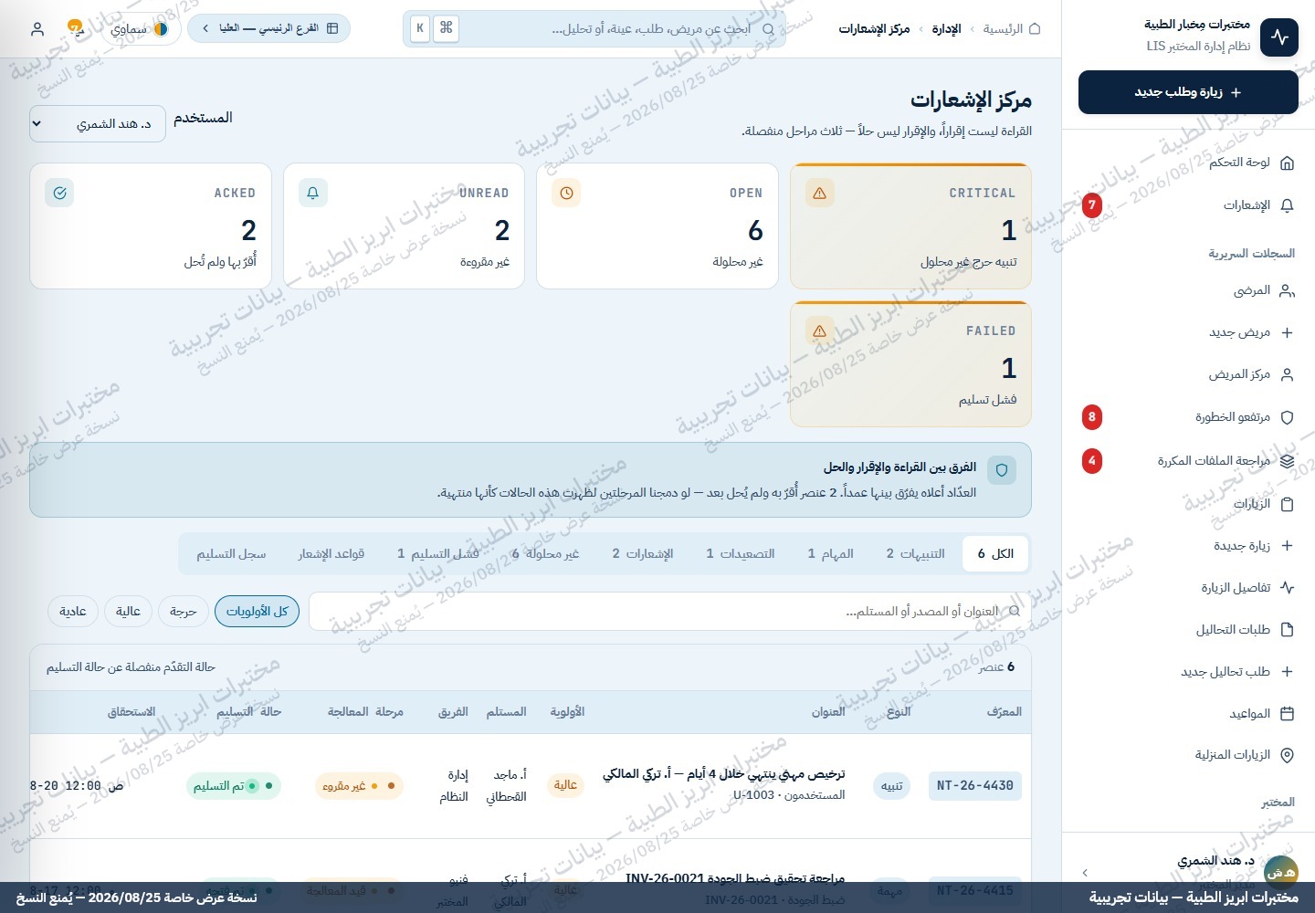
Task: Click the OPEN card clock icon
Action: (566, 194)
